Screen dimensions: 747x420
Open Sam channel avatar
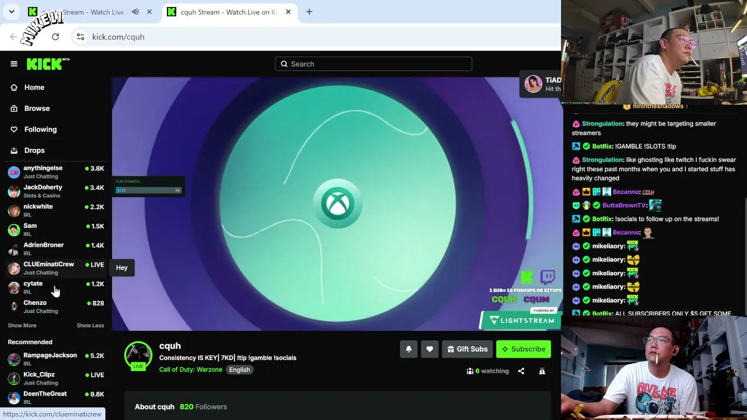(x=13, y=230)
